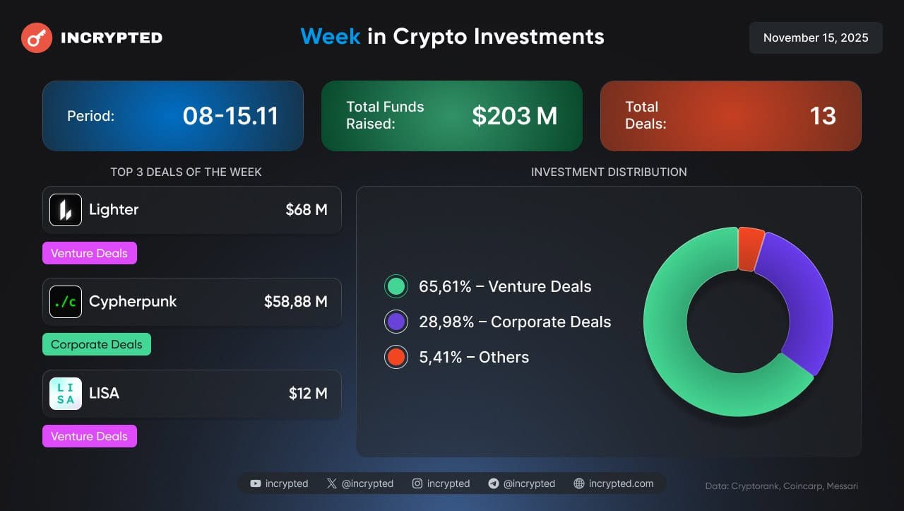The height and width of the screenshot is (511, 904).
Task: Click the Cypherpunk project logo icon
Action: [66, 302]
